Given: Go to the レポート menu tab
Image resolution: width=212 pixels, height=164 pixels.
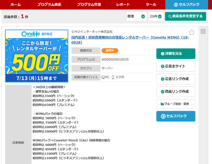Looking at the screenshot, I should pyautogui.click(x=123, y=4).
